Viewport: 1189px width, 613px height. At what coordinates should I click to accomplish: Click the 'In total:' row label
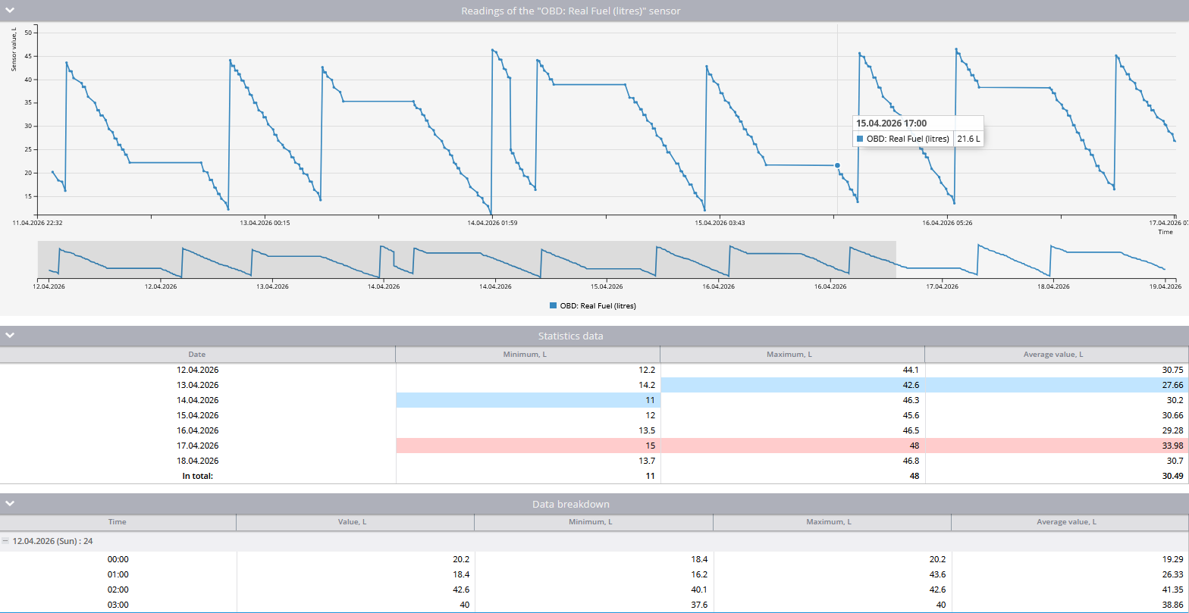pyautogui.click(x=197, y=476)
